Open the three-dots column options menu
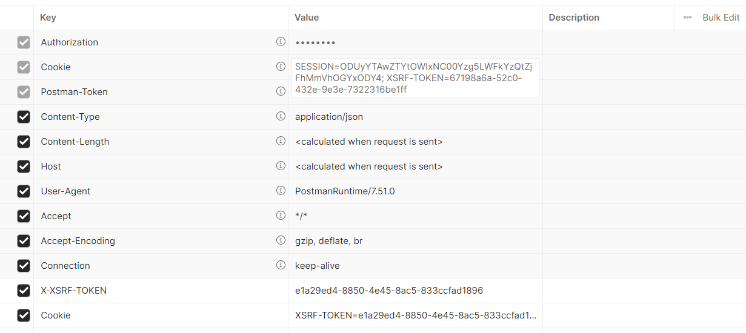 (x=687, y=18)
